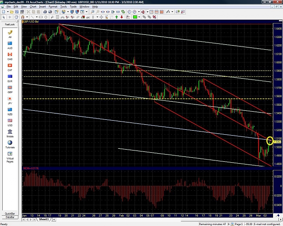Open the Insert menu
The width and height of the screenshot is (283, 226).
[x=43, y=7]
